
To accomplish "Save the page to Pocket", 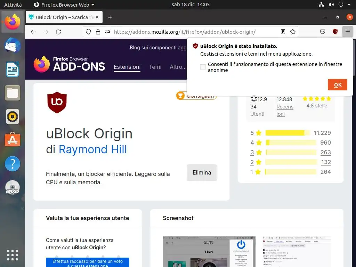I will [323, 32].
